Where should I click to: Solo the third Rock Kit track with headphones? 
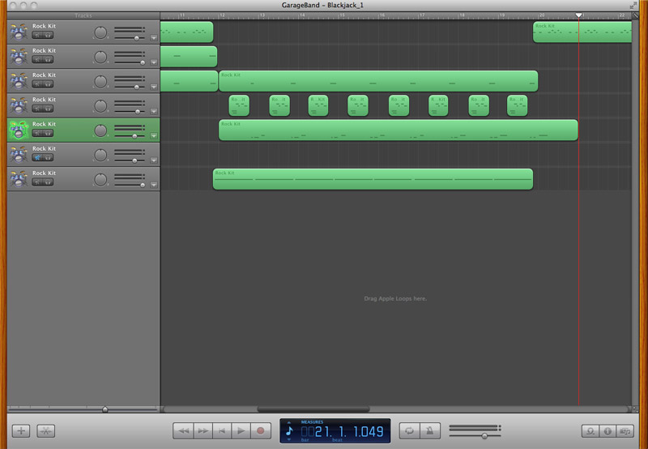48,84
